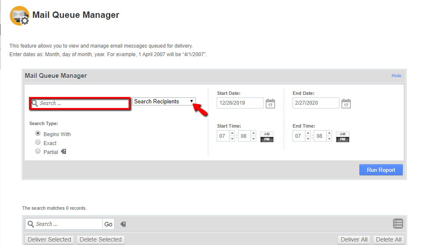Decrease the End Time hour
Viewport: 436px width, 245px height.
308,139
